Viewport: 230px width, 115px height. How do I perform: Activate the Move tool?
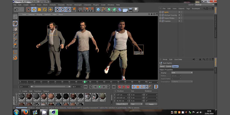point(34,10)
